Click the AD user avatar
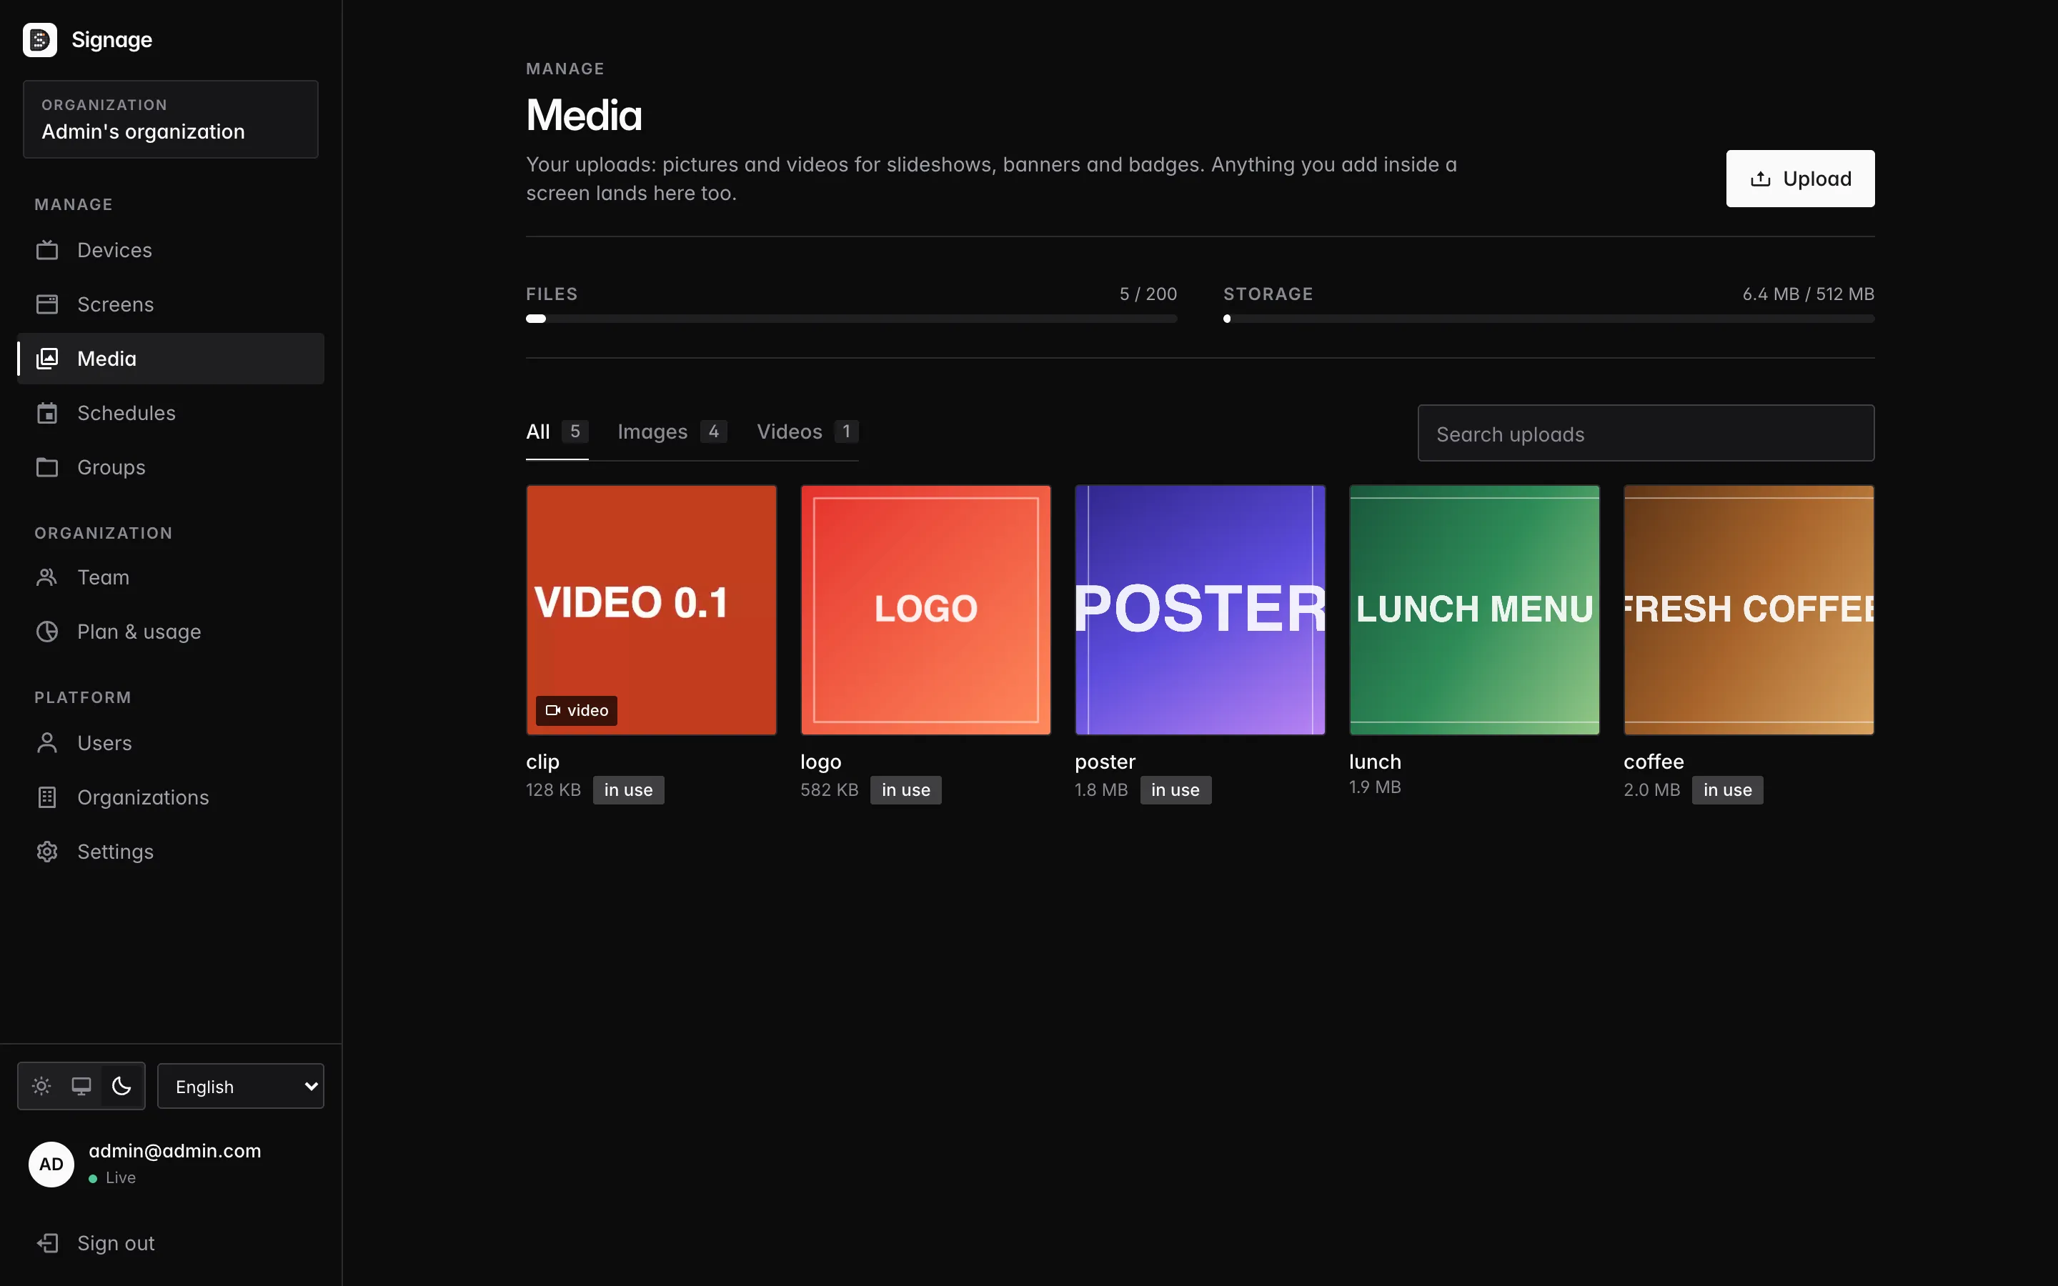The height and width of the screenshot is (1286, 2058). pyautogui.click(x=51, y=1165)
